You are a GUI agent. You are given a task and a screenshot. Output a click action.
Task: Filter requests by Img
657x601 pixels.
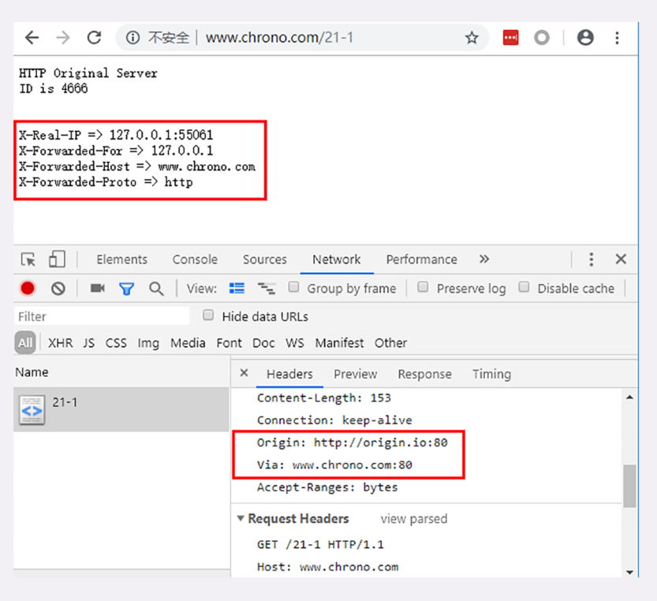(x=148, y=343)
